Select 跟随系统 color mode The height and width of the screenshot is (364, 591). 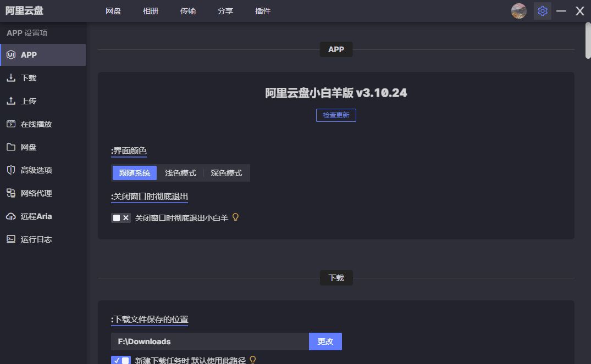(135, 173)
